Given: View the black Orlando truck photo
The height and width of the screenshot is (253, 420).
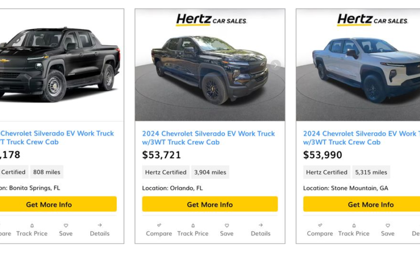Looking at the screenshot, I should pyautogui.click(x=210, y=69).
